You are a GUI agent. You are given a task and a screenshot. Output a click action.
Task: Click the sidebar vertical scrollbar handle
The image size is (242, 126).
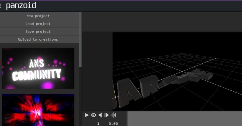[x=80, y=40]
